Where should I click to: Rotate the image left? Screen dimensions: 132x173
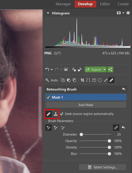click(74, 69)
